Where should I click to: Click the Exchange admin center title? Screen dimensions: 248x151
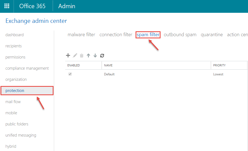point(36,21)
